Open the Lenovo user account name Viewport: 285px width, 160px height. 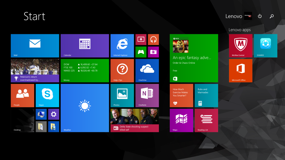point(234,16)
